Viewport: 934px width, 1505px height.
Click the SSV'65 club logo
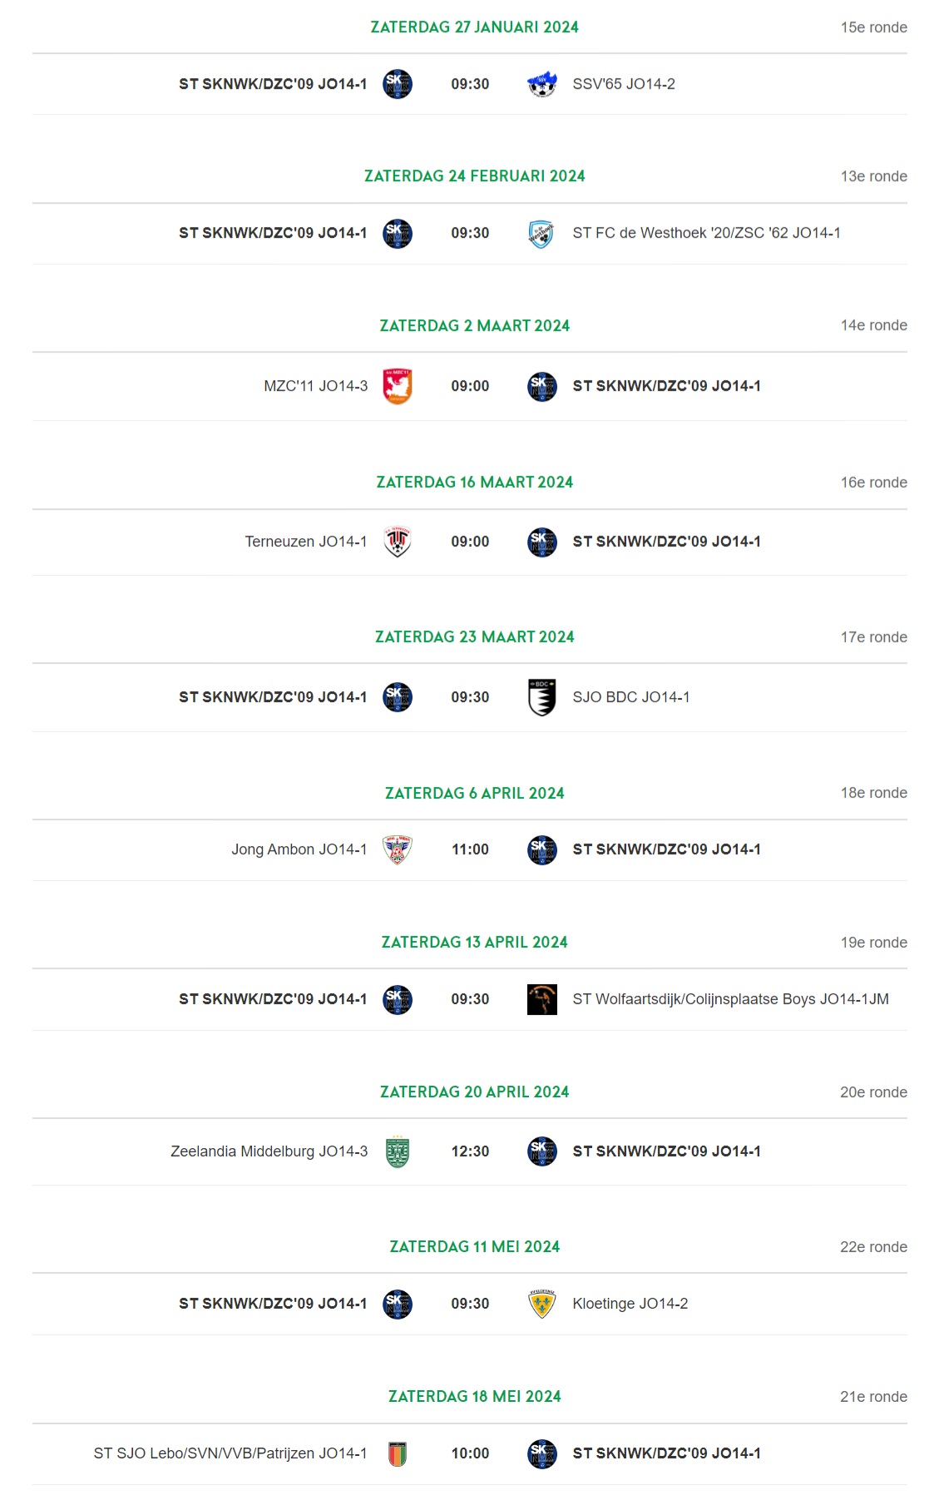[542, 84]
